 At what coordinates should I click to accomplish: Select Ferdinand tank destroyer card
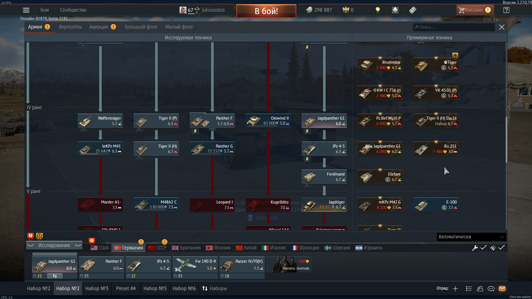click(324, 177)
